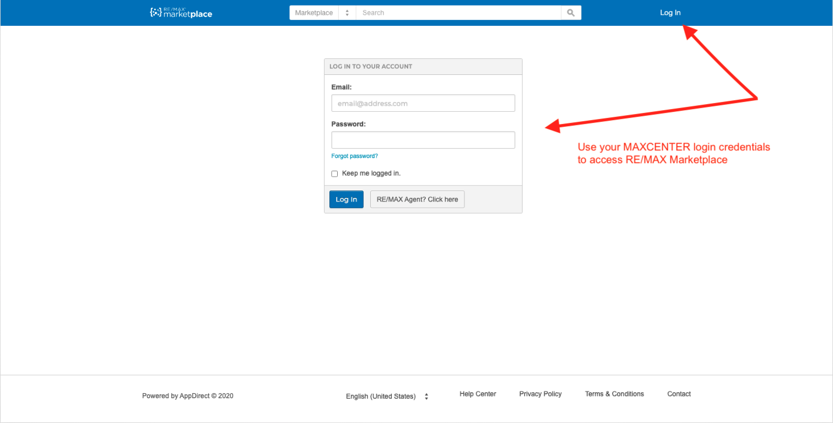Open the English (United States) language selector
The height and width of the screenshot is (423, 833).
tap(387, 396)
